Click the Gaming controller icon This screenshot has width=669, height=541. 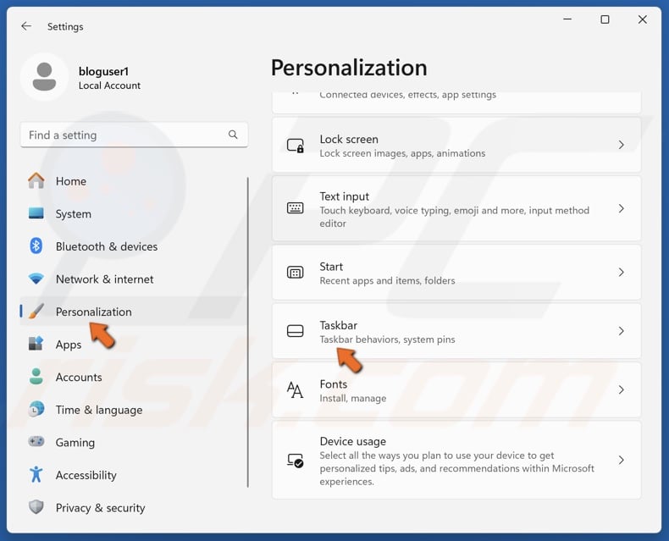point(36,442)
